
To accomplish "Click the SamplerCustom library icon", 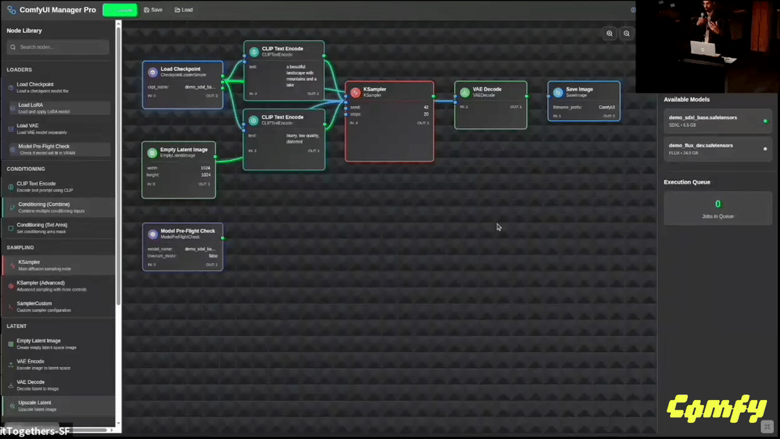I will [x=10, y=307].
